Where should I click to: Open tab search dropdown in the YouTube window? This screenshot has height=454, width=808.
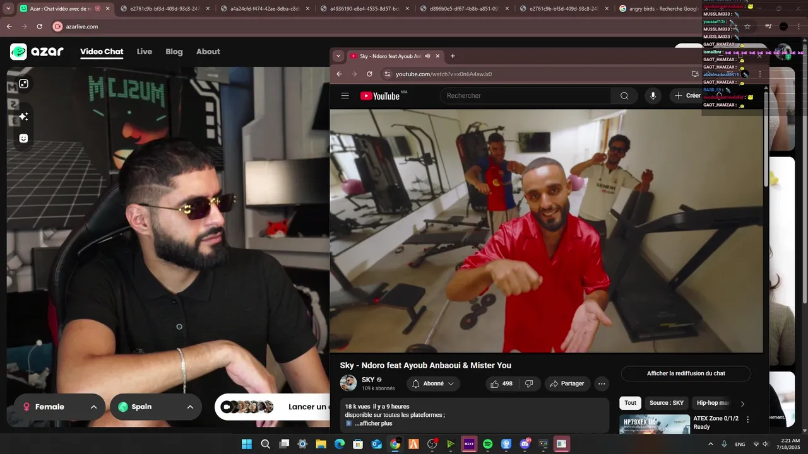pos(338,56)
